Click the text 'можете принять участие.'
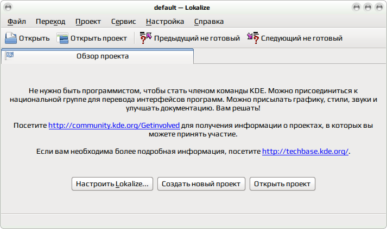Screen dimensions: 387x229 tap(193, 134)
